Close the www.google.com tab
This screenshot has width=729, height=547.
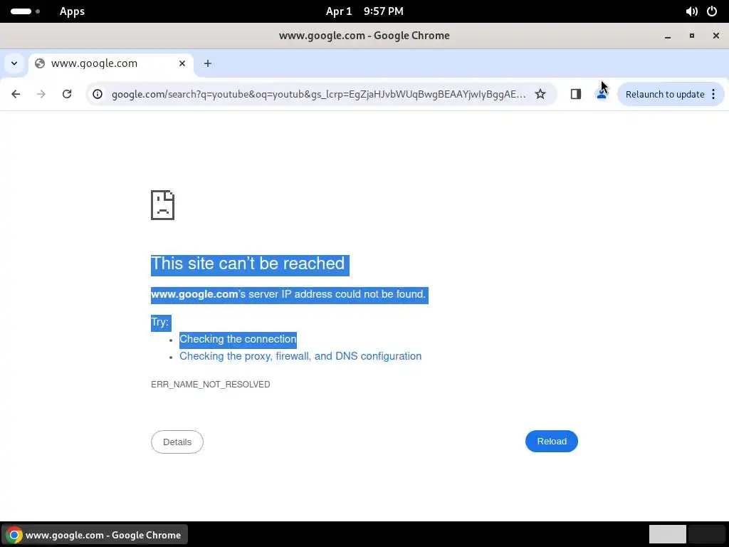(x=182, y=63)
